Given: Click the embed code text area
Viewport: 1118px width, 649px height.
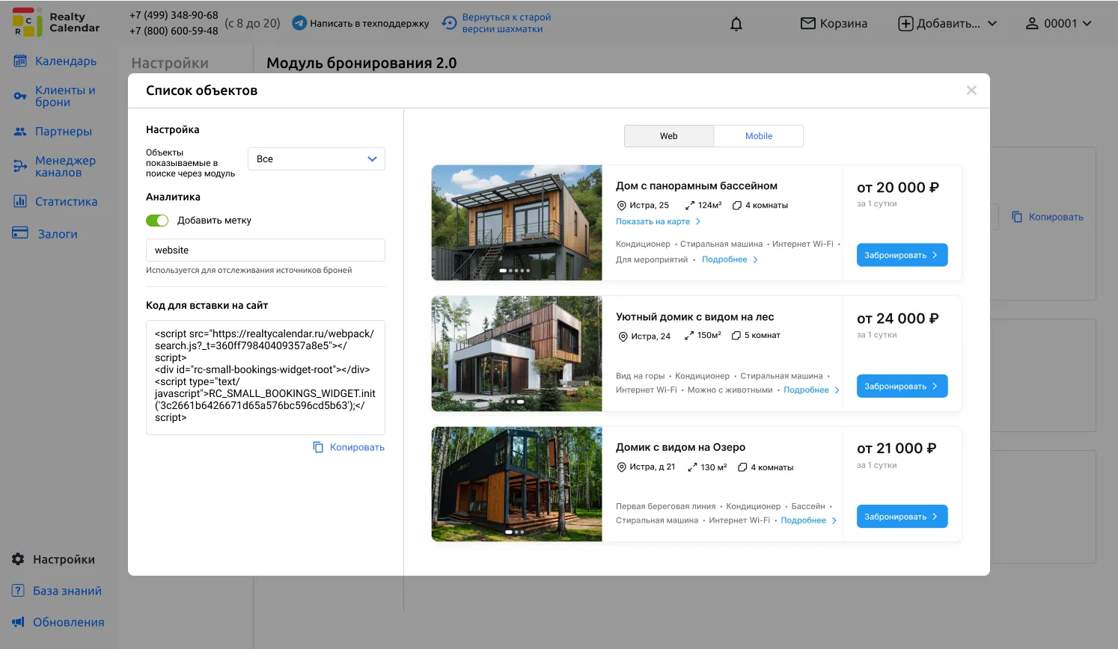Looking at the screenshot, I should click(x=266, y=378).
